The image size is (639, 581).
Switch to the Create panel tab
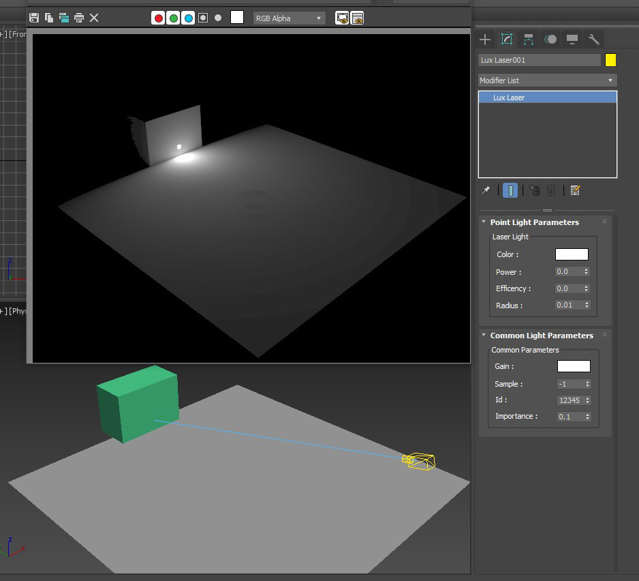click(x=485, y=40)
